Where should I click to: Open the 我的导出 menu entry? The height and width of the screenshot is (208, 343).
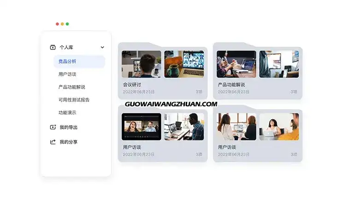tap(69, 127)
